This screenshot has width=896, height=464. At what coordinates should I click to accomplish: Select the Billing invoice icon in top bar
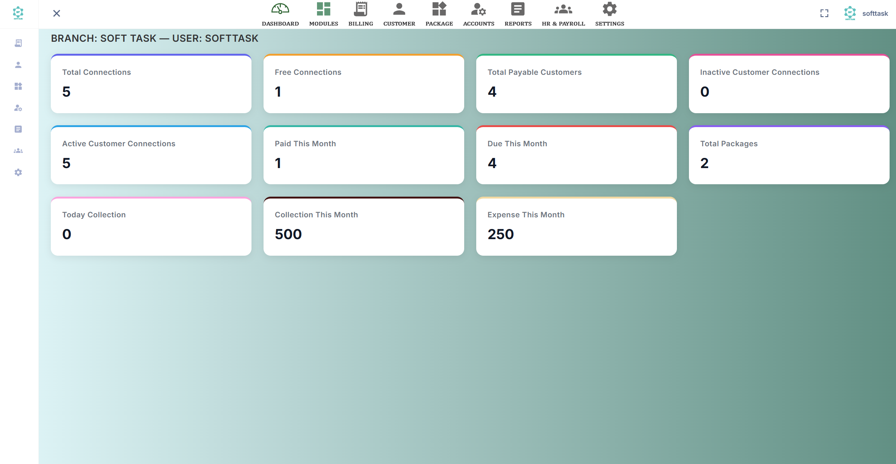pyautogui.click(x=360, y=8)
